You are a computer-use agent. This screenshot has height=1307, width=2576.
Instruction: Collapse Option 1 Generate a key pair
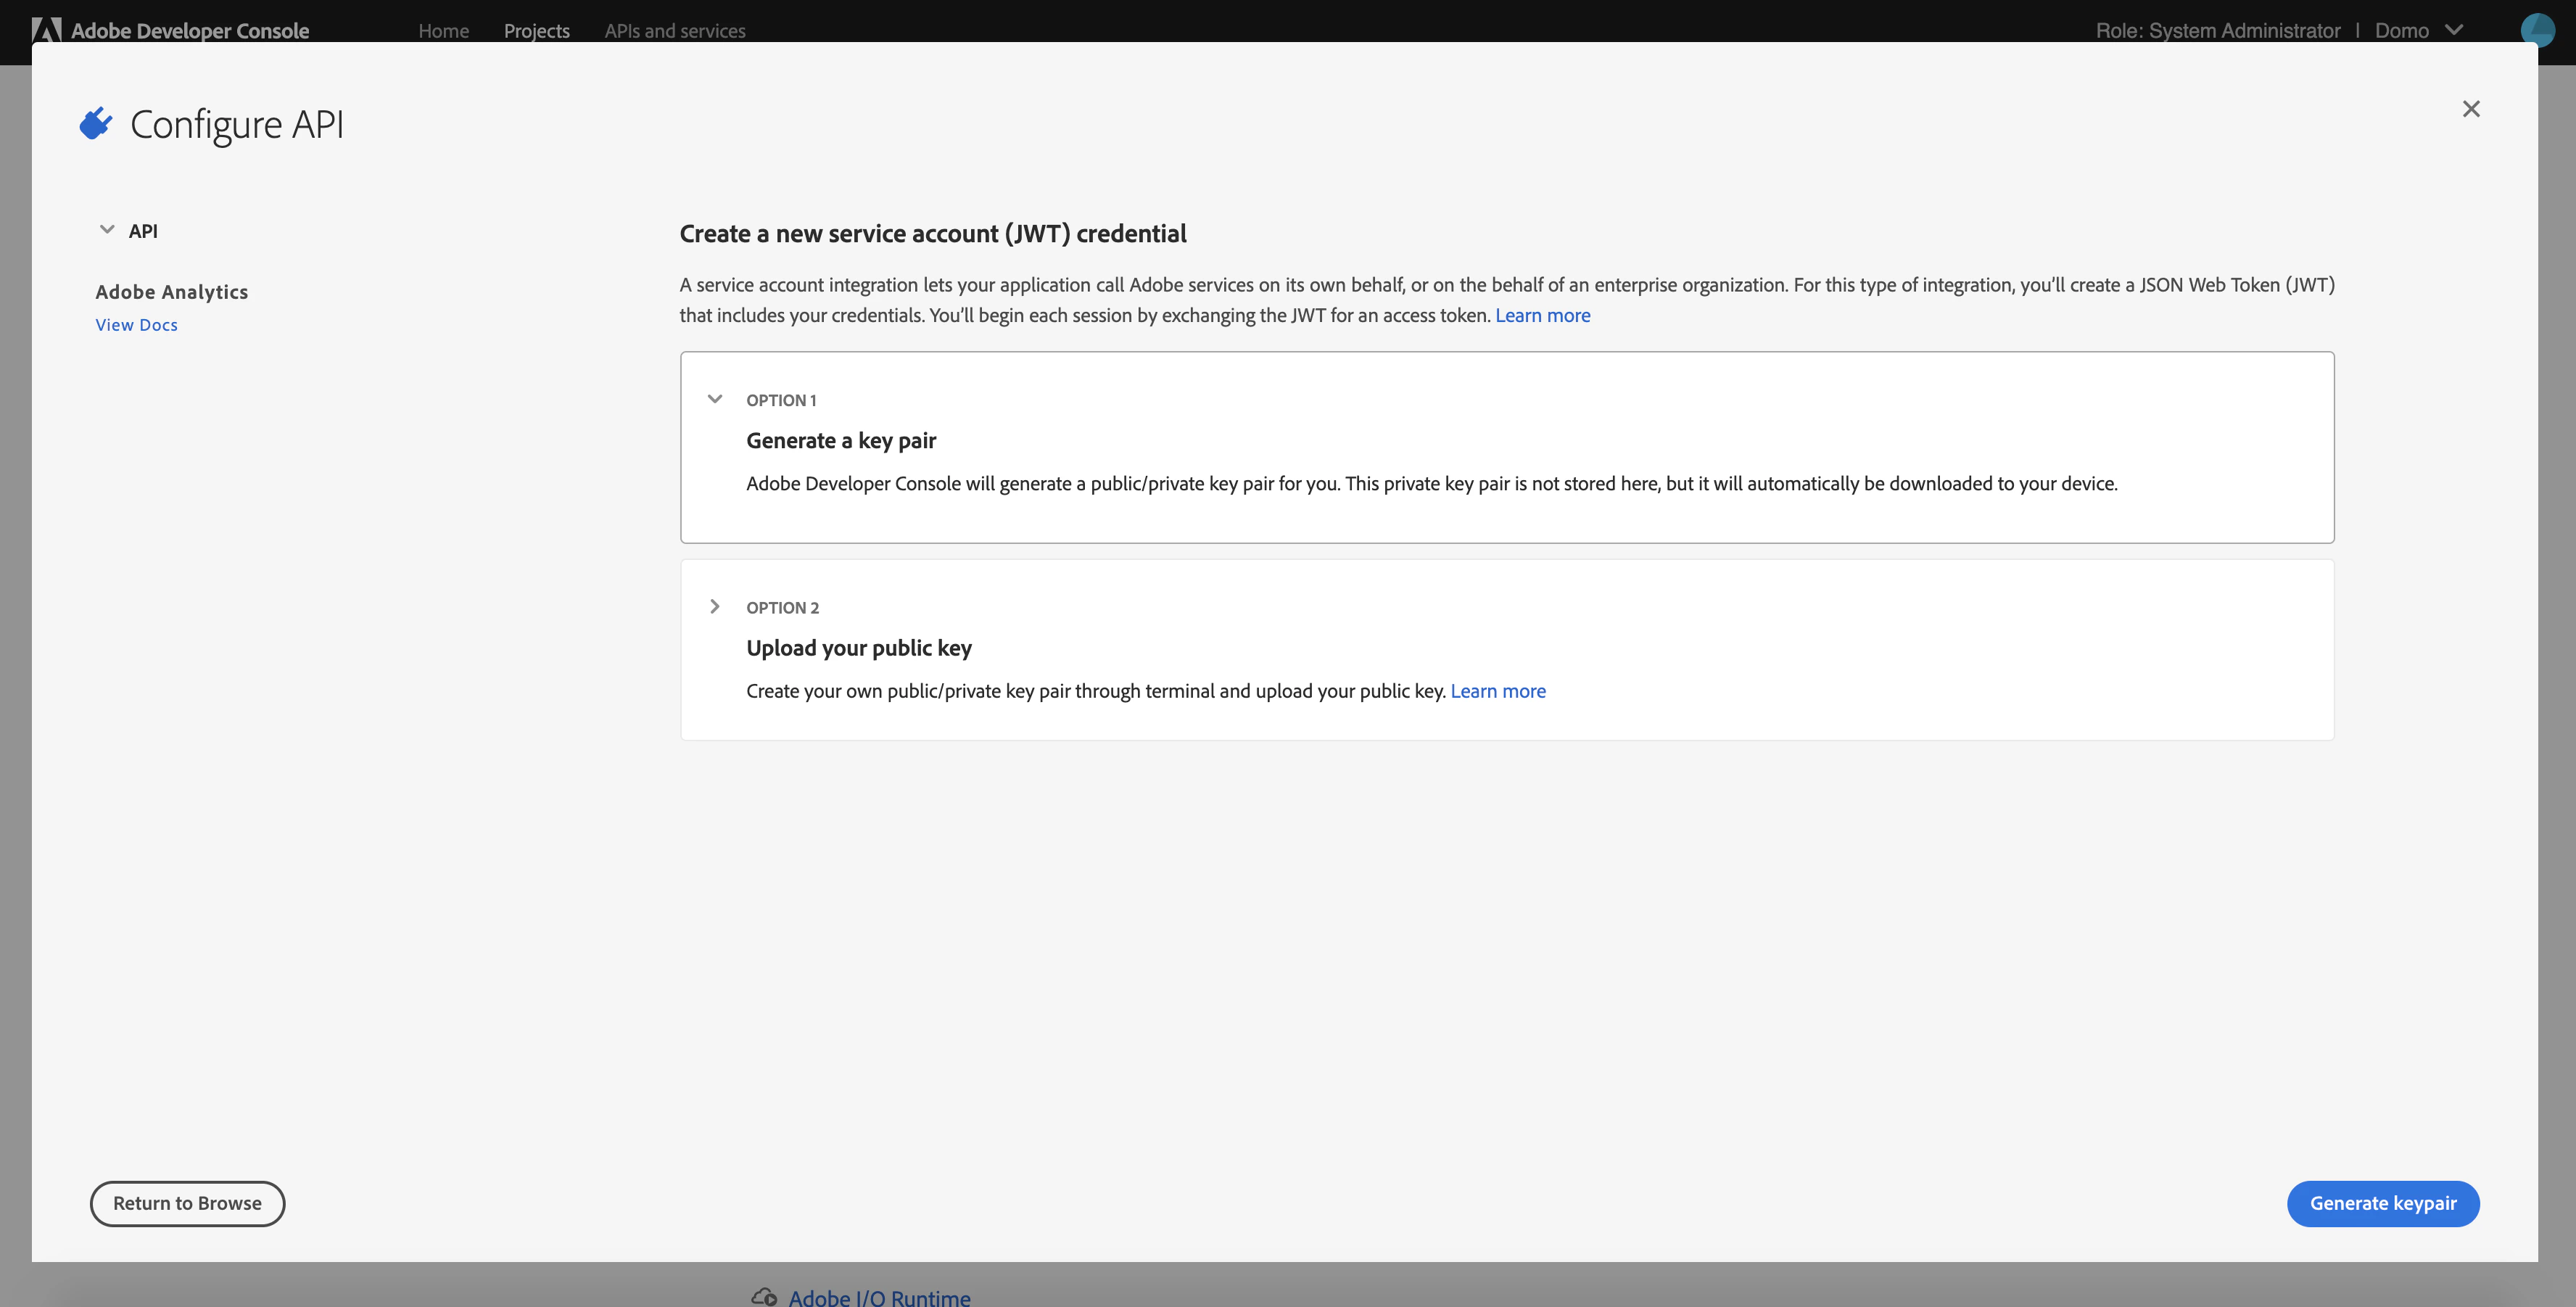coord(715,399)
